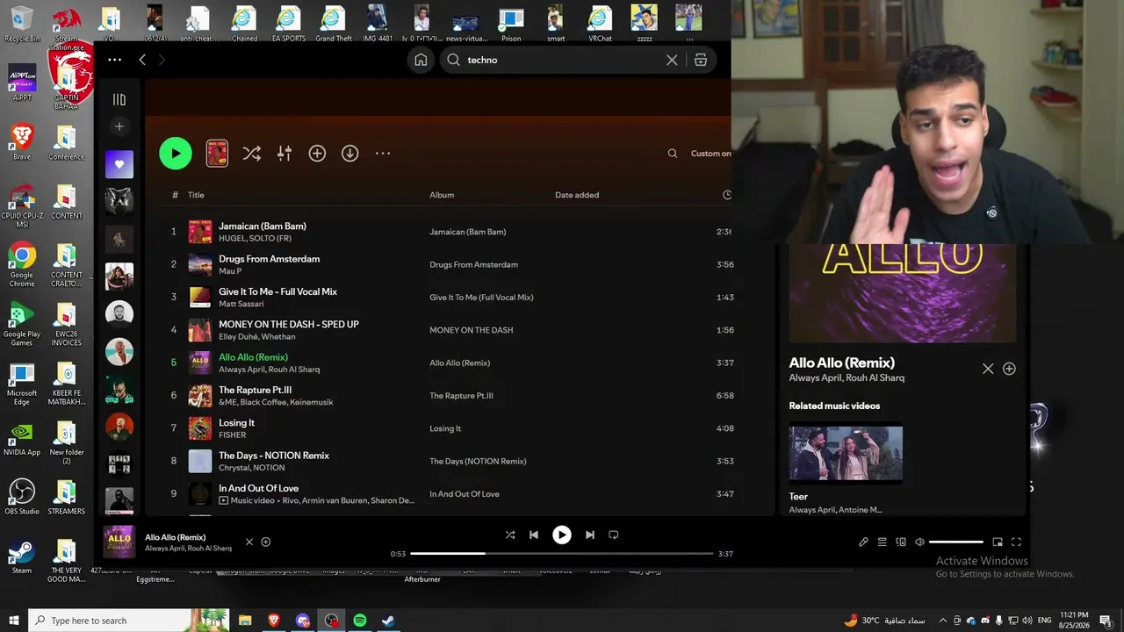Viewport: 1124px width, 632px height.
Task: Open connect to a device
Action: [901, 542]
